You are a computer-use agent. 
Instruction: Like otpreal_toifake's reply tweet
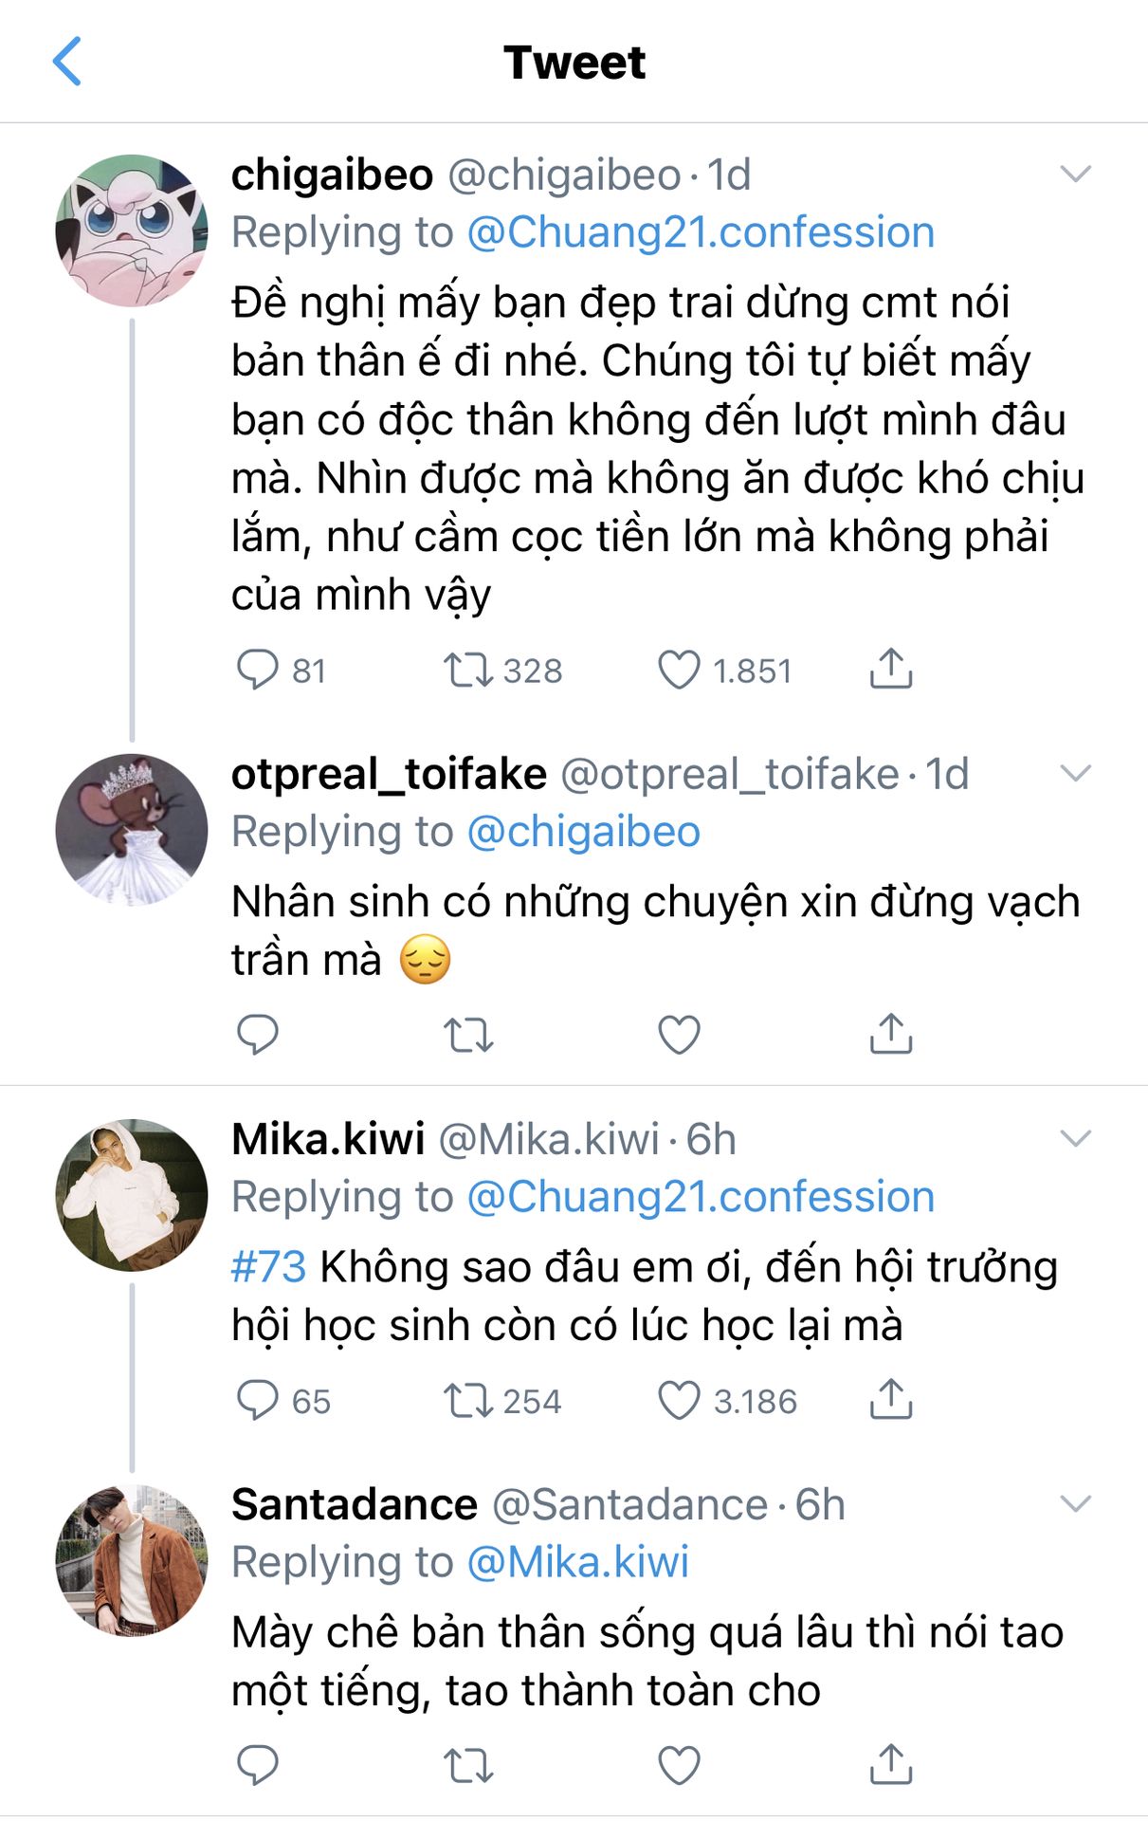click(679, 1035)
